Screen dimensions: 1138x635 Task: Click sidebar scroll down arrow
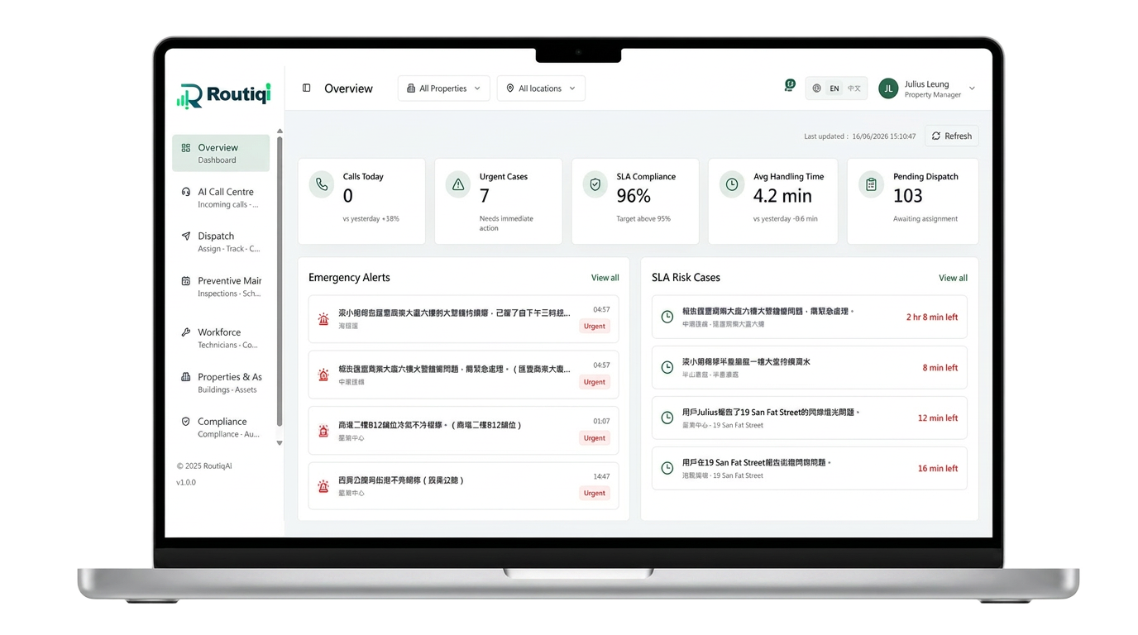point(280,443)
